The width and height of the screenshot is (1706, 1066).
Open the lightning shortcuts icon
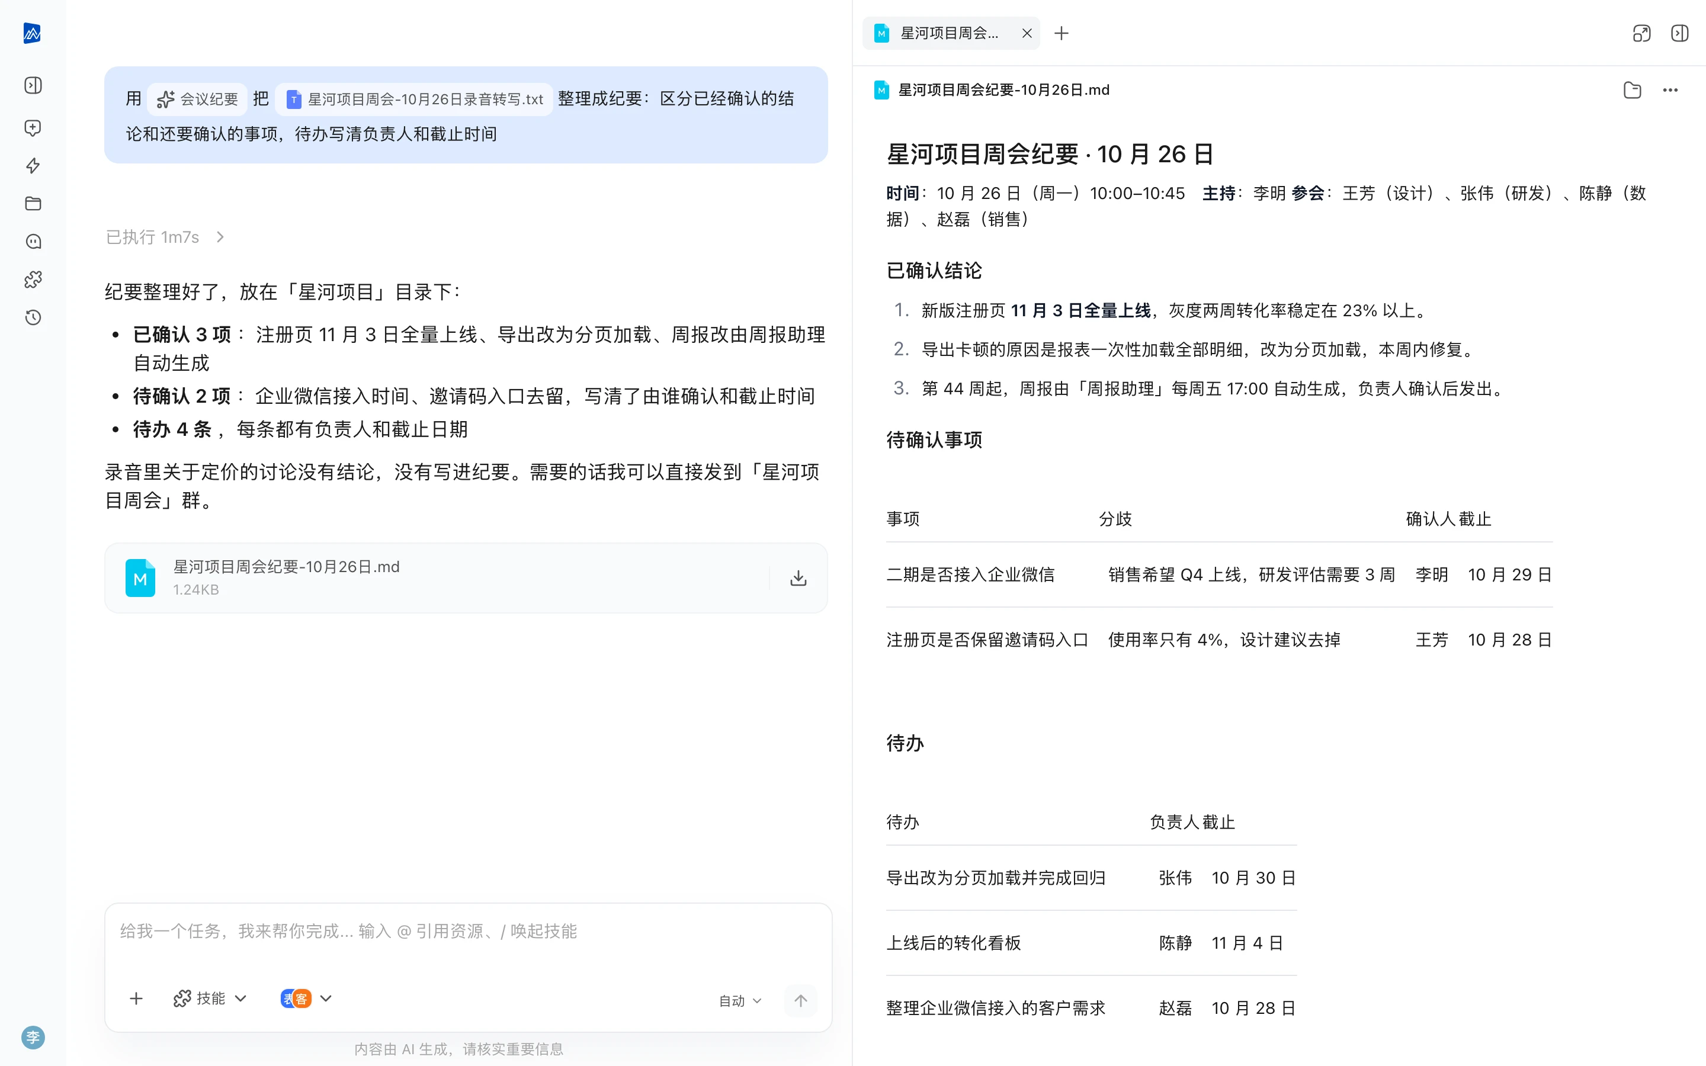pos(33,166)
